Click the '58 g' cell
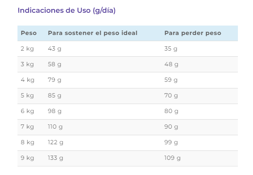The image size is (253, 175). (x=55, y=64)
